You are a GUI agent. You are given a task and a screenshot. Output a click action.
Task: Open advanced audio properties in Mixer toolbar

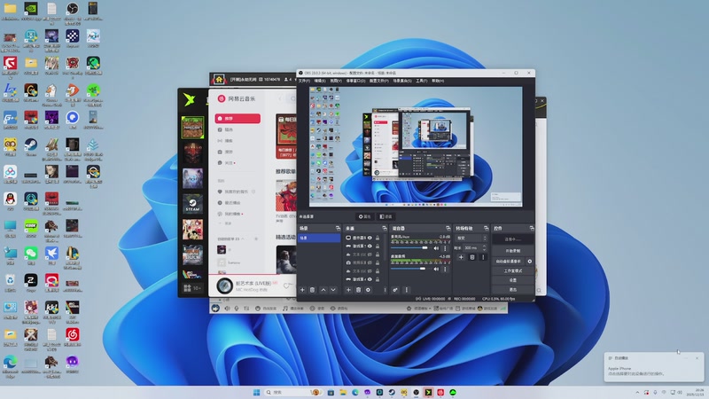tap(395, 290)
